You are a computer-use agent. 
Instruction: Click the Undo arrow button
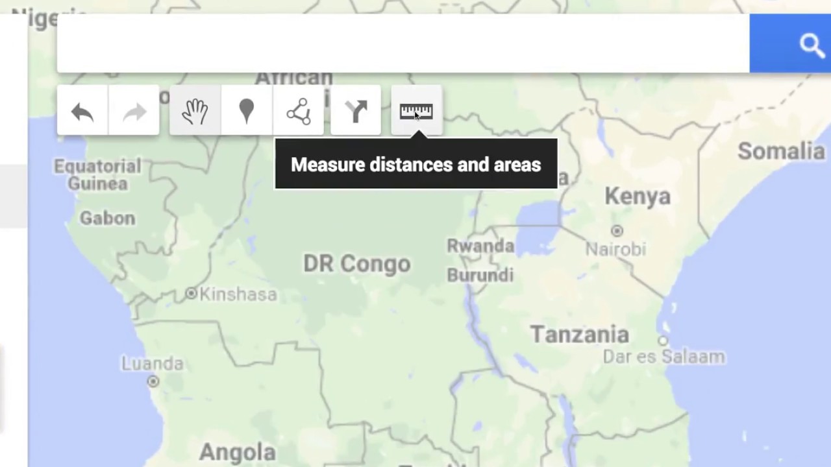tap(82, 112)
